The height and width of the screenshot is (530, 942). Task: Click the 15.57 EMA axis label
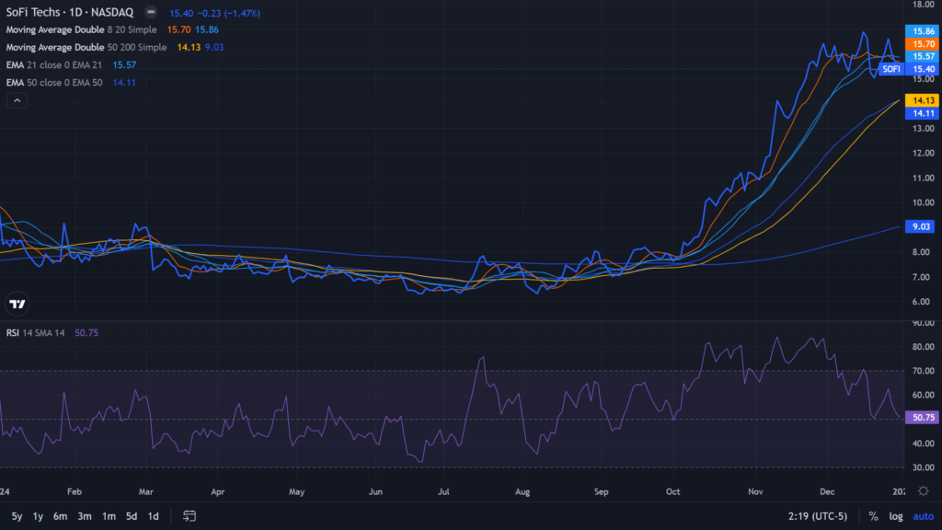[x=923, y=56]
